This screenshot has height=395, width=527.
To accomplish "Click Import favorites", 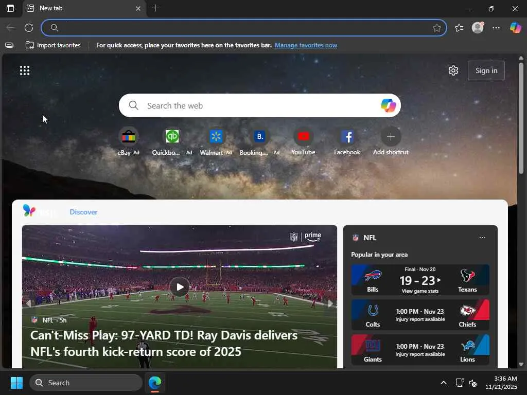I will [x=53, y=45].
